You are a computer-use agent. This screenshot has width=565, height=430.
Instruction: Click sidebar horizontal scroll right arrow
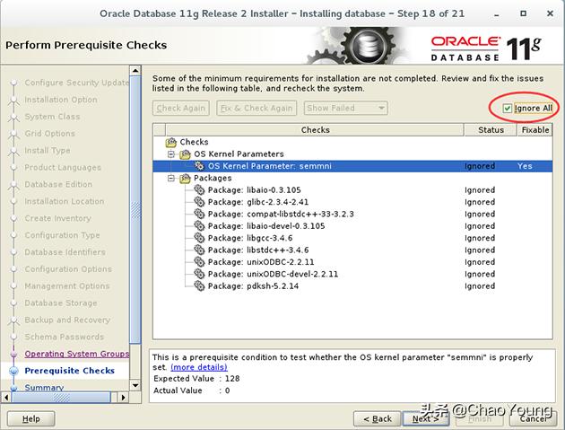click(x=123, y=397)
